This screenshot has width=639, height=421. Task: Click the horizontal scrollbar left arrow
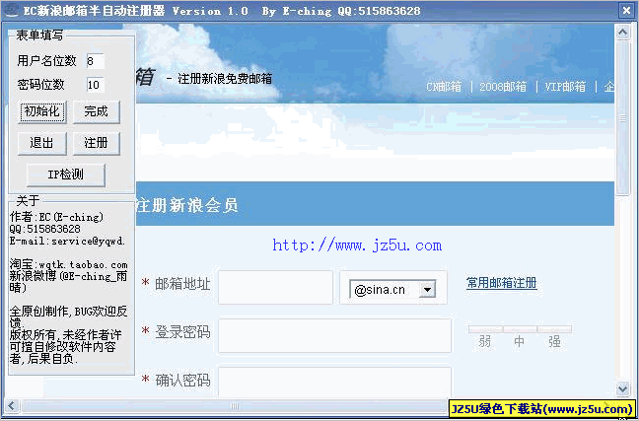pyautogui.click(x=12, y=406)
